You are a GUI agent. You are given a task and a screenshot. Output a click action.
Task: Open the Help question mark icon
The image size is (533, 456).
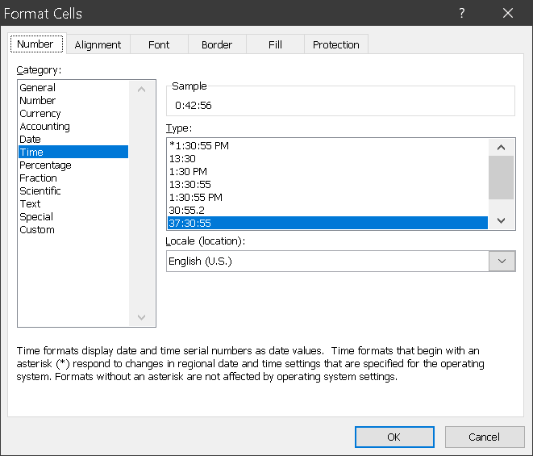tap(461, 13)
